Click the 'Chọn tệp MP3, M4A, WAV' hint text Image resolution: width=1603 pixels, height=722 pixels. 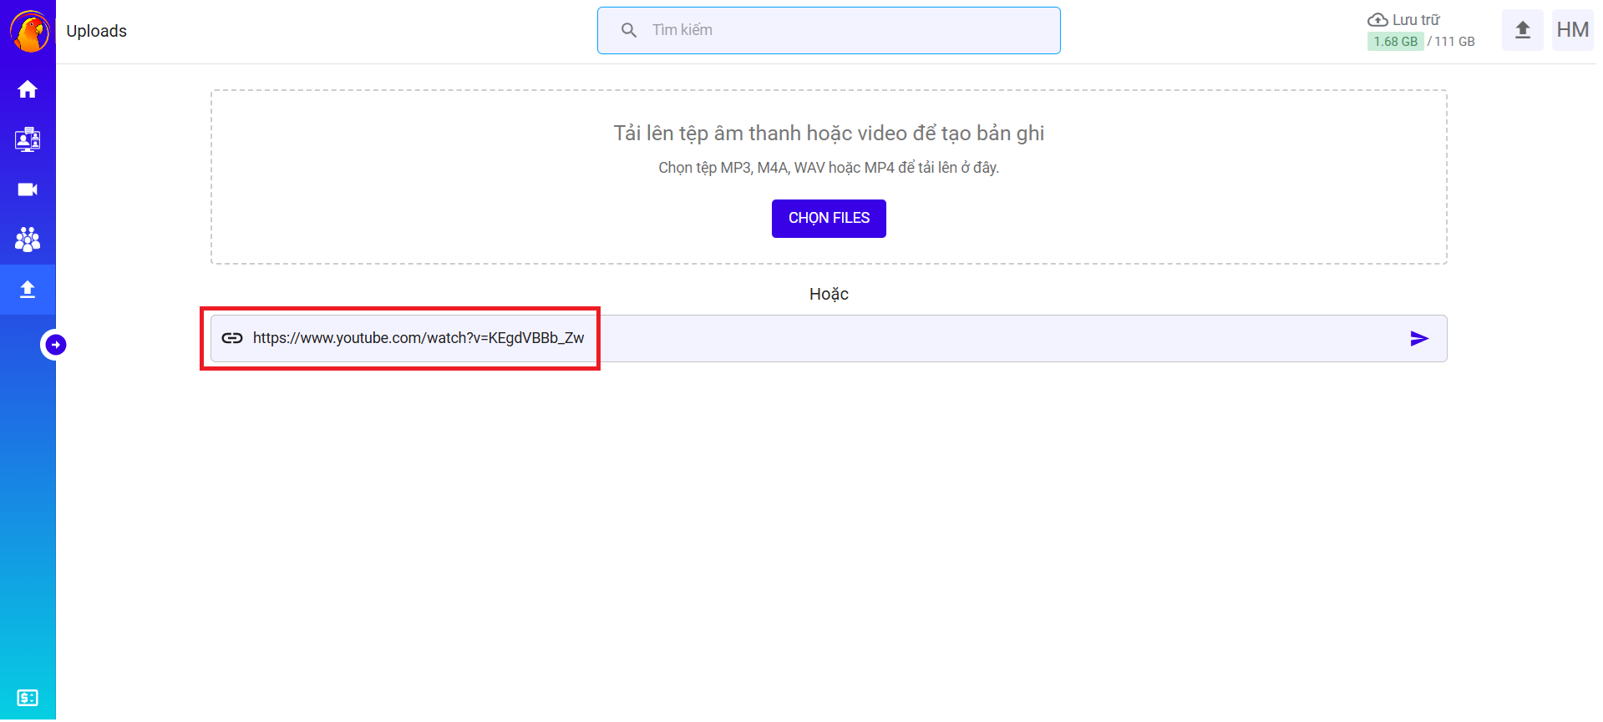pyautogui.click(x=829, y=168)
